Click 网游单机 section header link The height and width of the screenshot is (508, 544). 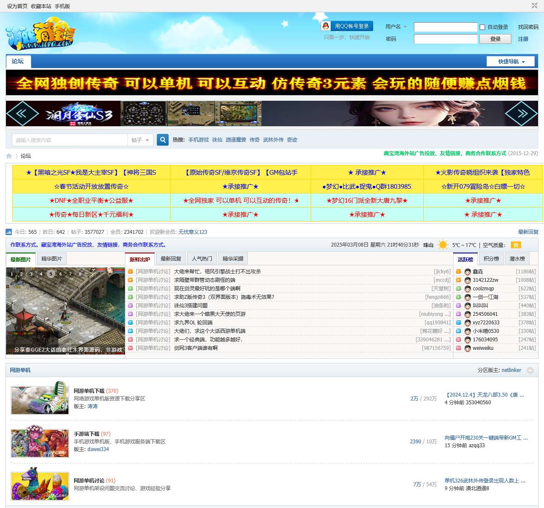[20, 370]
